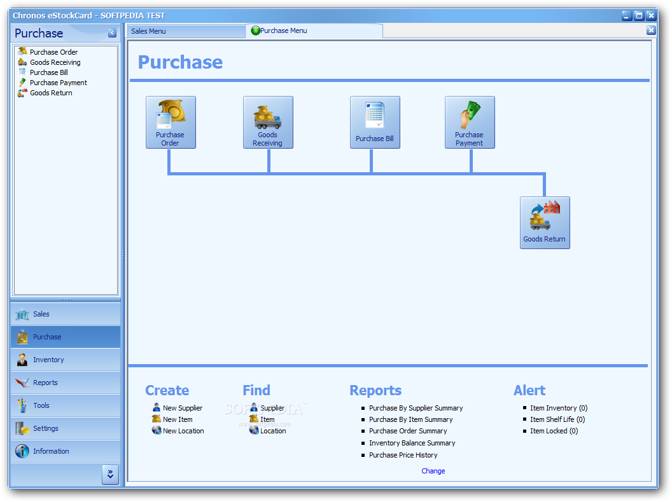This screenshot has width=672, height=502.
Task: Click the sidebar vertical splitter handle
Action: tap(123, 255)
